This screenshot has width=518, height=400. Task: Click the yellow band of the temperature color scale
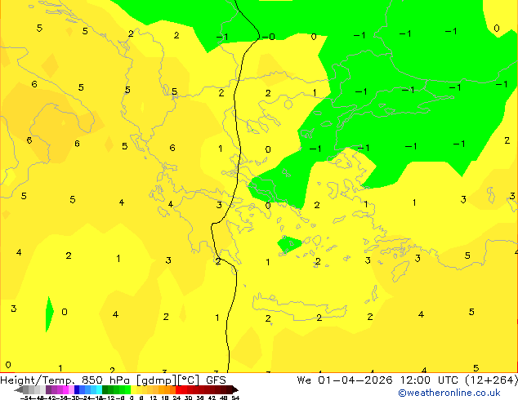click(x=133, y=389)
